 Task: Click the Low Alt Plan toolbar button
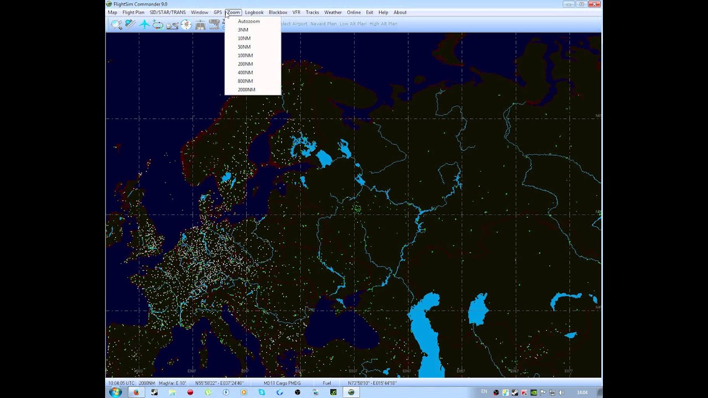click(353, 24)
